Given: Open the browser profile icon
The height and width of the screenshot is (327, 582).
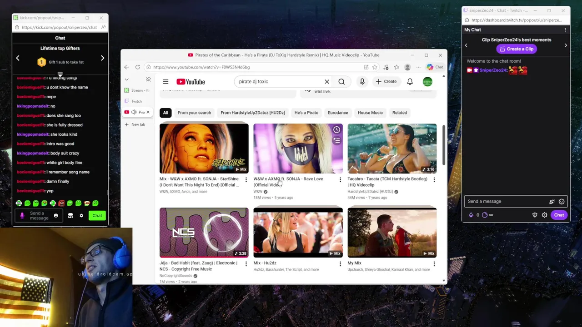Looking at the screenshot, I should pyautogui.click(x=407, y=67).
